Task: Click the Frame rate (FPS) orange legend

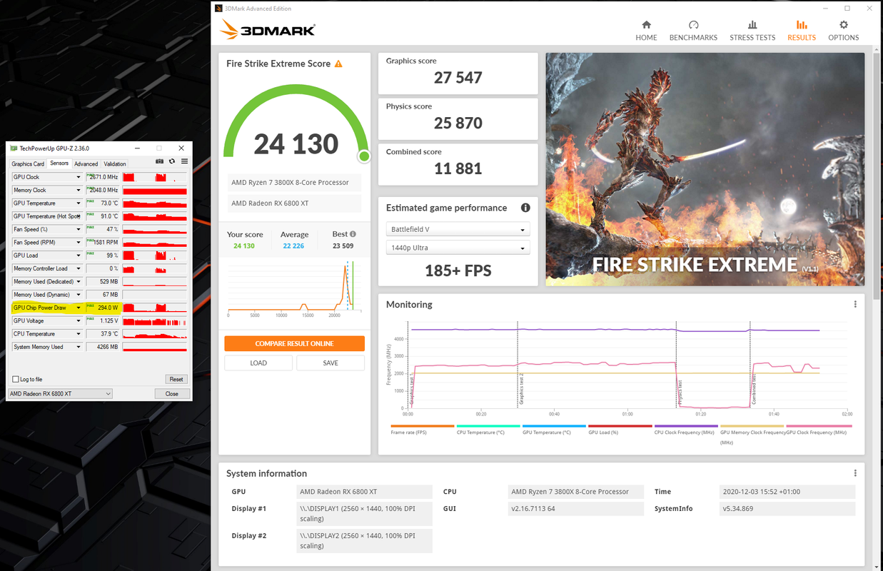Action: (423, 429)
